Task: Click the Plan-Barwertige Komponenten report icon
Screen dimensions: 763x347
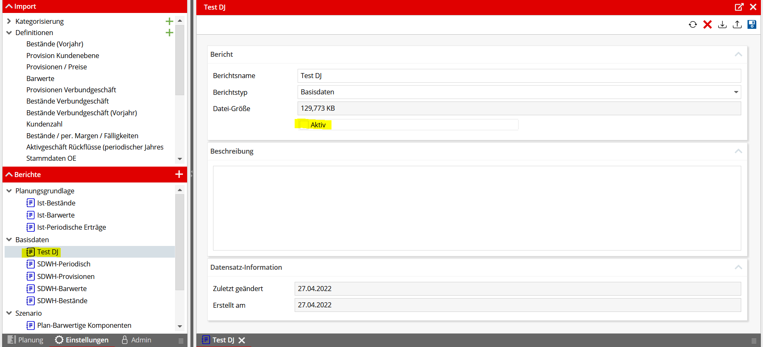Action: [31, 325]
